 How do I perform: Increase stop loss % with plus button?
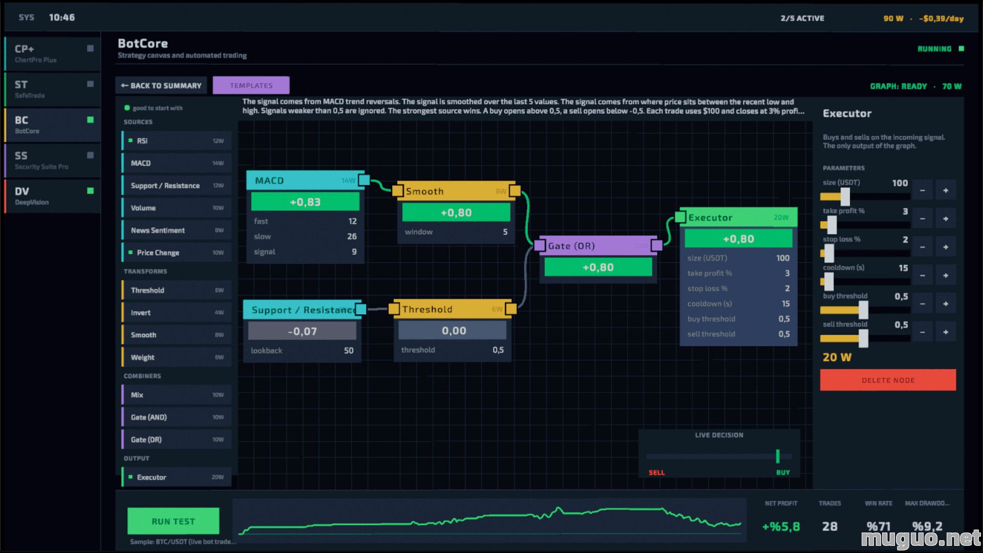pyautogui.click(x=946, y=247)
